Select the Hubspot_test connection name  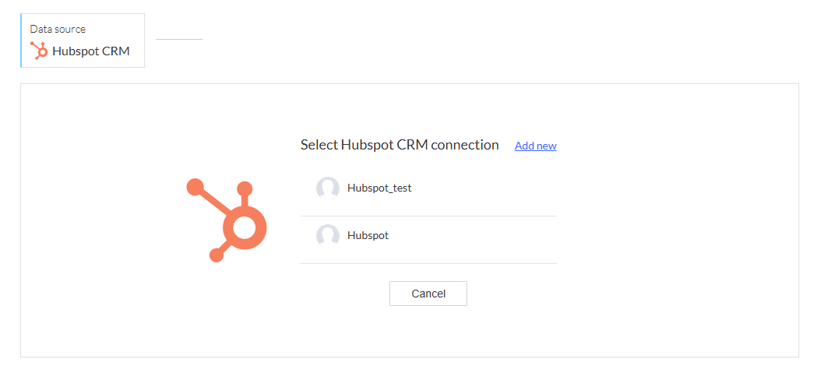point(379,188)
